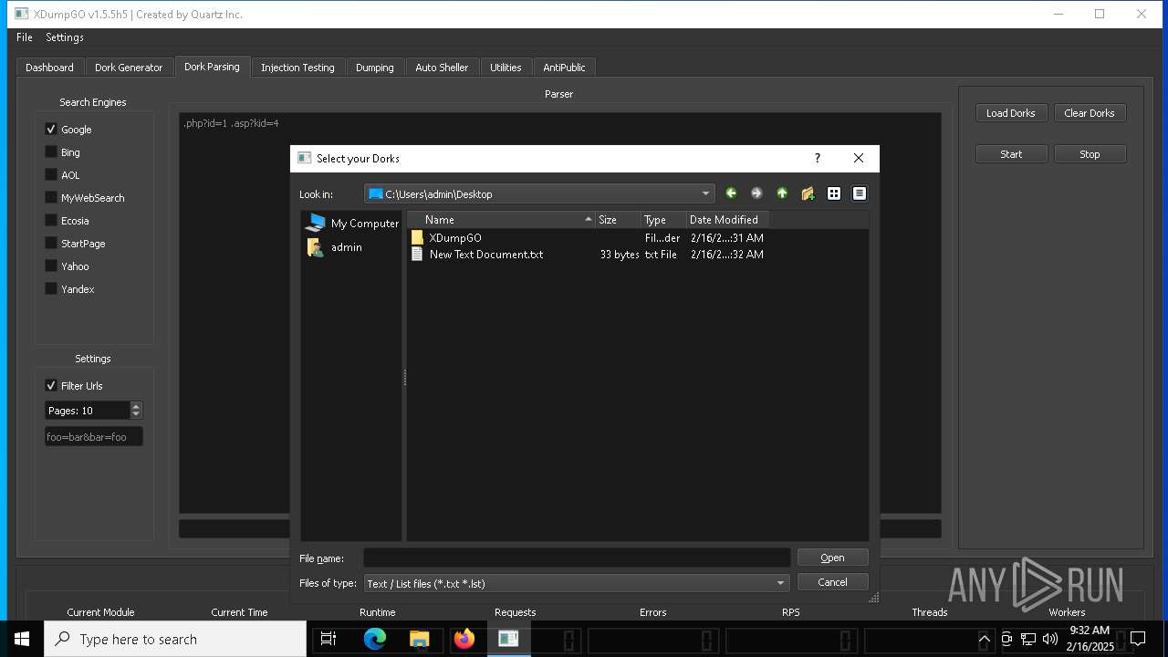Go back in file dialog

731,193
